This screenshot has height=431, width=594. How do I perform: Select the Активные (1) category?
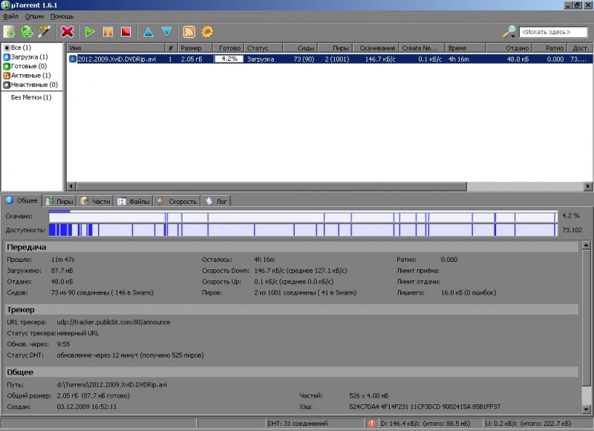click(27, 76)
